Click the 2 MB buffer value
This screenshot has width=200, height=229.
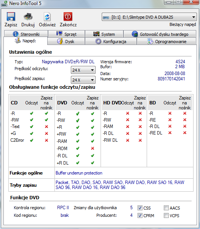pos(180,67)
